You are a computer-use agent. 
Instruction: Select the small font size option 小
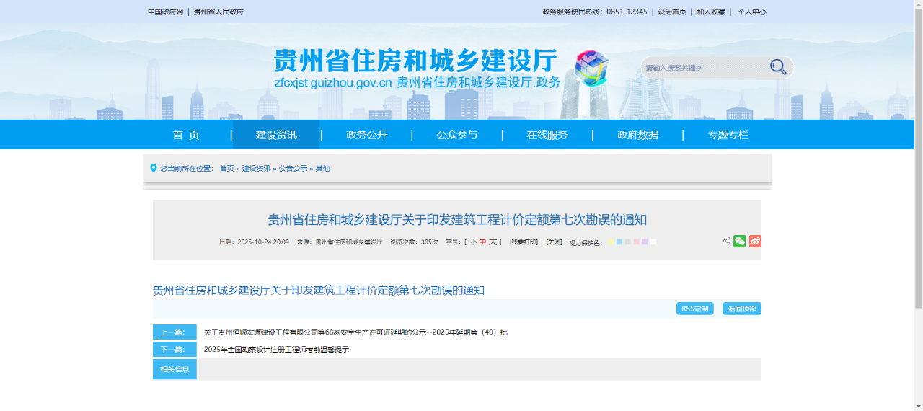click(474, 242)
